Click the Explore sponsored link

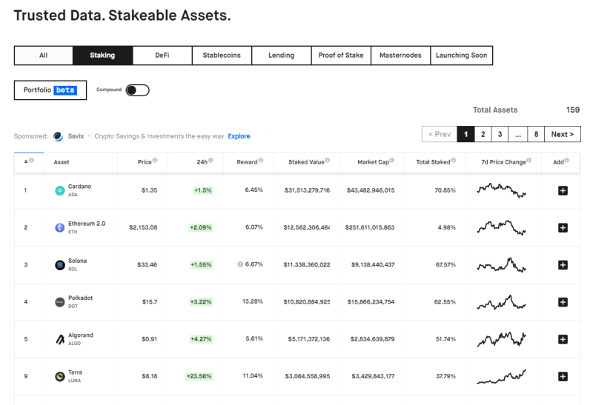tap(239, 136)
